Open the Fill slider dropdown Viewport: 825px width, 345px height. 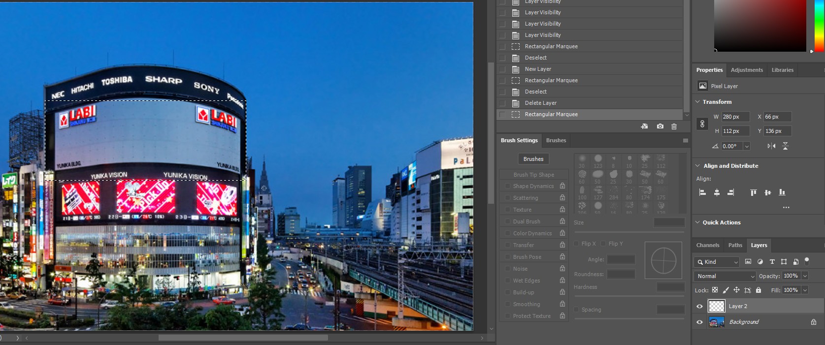pos(805,290)
